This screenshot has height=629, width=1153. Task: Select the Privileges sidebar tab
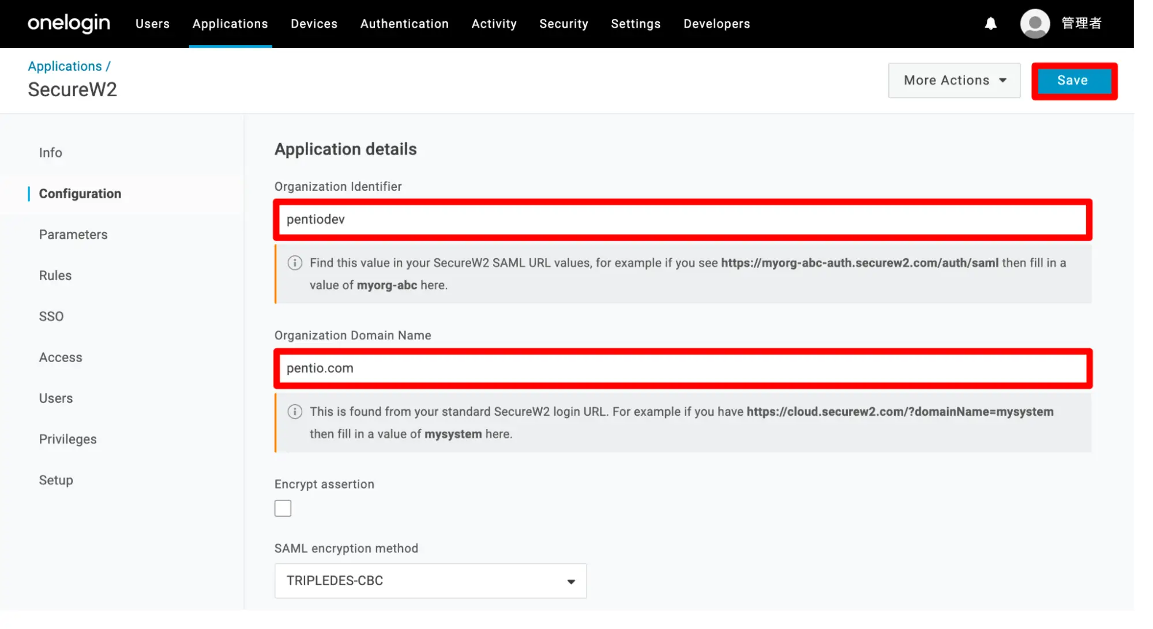tap(67, 439)
